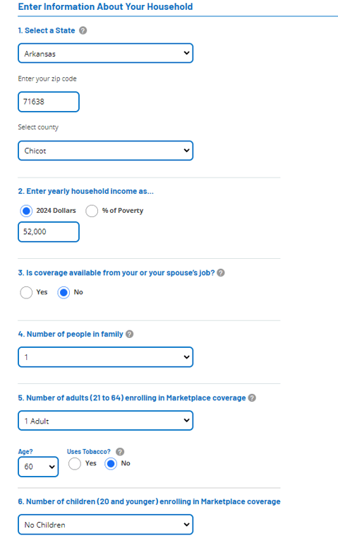Choose No for Uses Tobacco
The image size is (338, 541).
click(x=111, y=464)
